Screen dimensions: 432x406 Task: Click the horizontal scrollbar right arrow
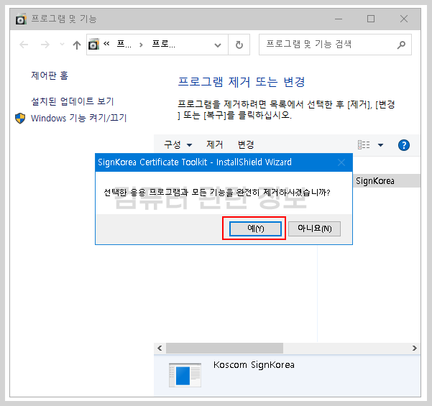[x=414, y=349]
